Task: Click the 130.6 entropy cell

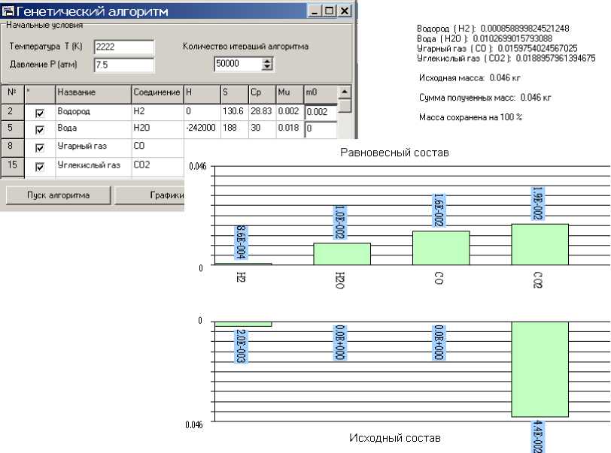Action: pos(235,112)
